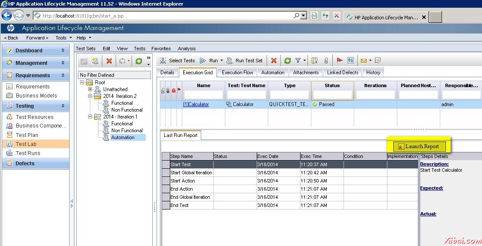Click the Select Tests toolbar button
Viewport: 482px width, 246px height.
(x=177, y=61)
